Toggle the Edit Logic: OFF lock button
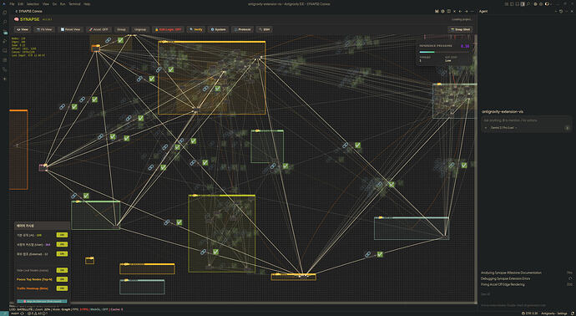The width and height of the screenshot is (576, 316). pos(168,29)
